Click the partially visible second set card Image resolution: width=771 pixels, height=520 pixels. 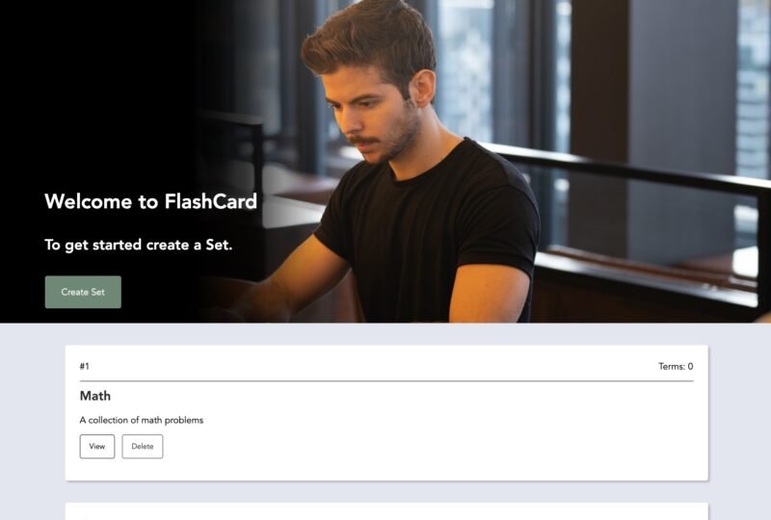pos(386,511)
